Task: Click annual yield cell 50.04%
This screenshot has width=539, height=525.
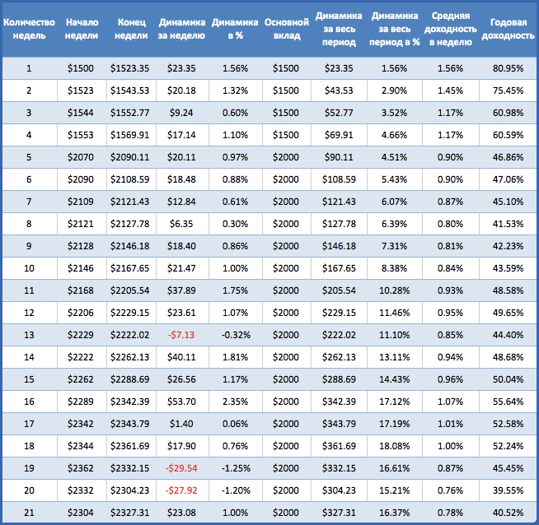Action: (508, 379)
